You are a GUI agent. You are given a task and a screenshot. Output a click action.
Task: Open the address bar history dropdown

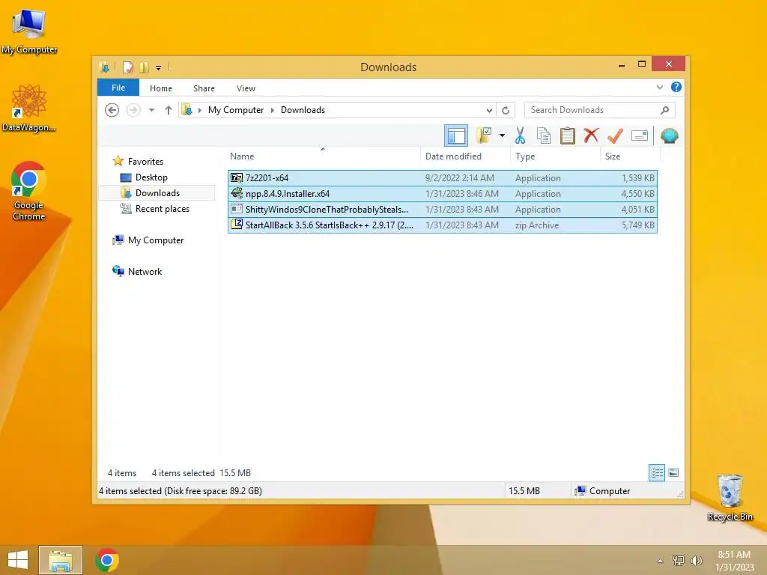489,110
